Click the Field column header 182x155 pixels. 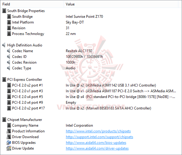coord(32,4)
